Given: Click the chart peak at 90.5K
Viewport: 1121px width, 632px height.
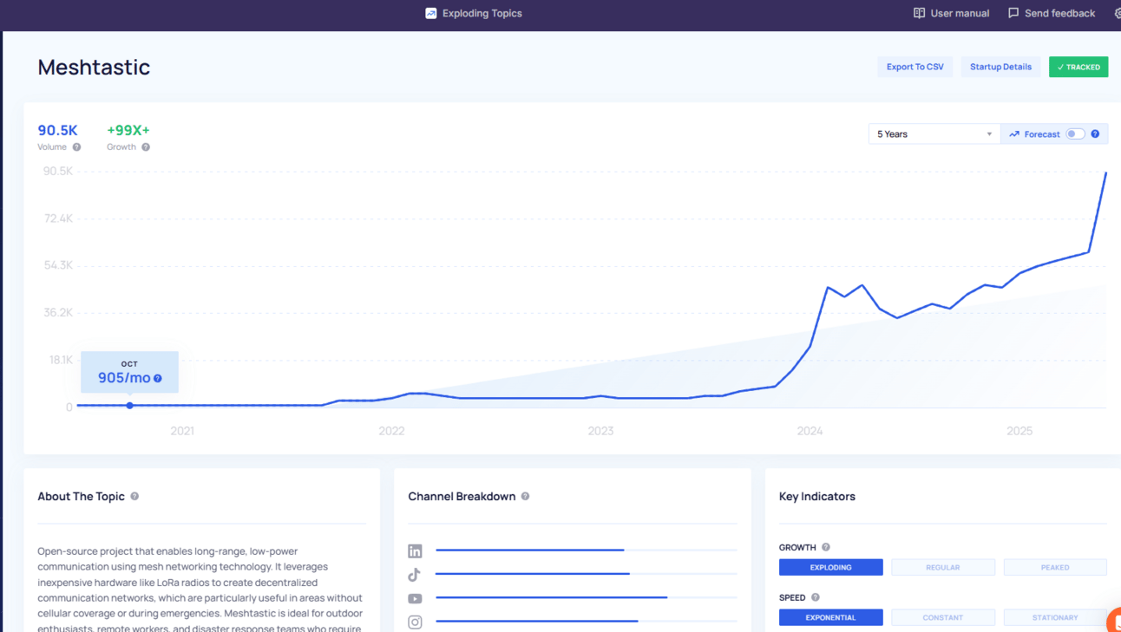Looking at the screenshot, I should pyautogui.click(x=1105, y=173).
